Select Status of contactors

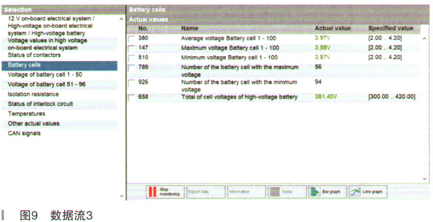coord(34,55)
